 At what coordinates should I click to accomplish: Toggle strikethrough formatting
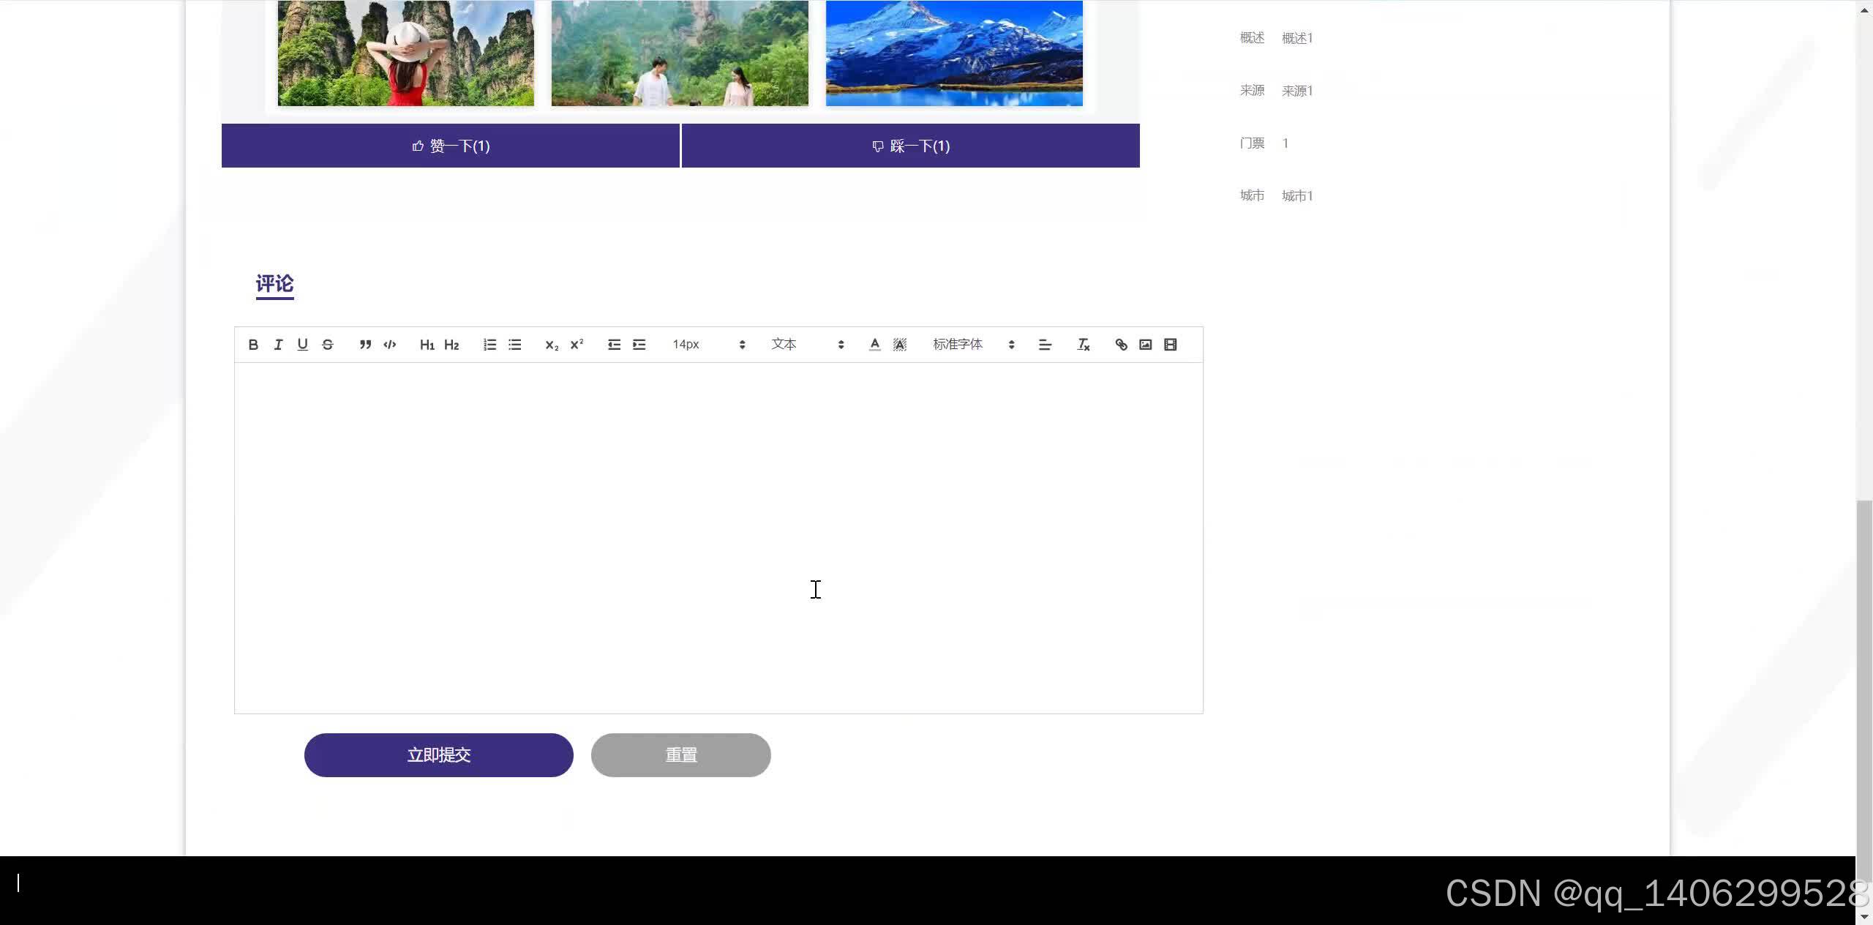point(328,345)
